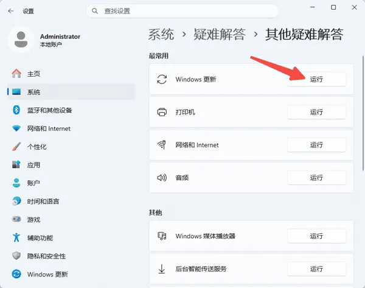Screen dimensions: 365x288
Task: Open 游戏 settings in sidebar
Action: click(71, 219)
